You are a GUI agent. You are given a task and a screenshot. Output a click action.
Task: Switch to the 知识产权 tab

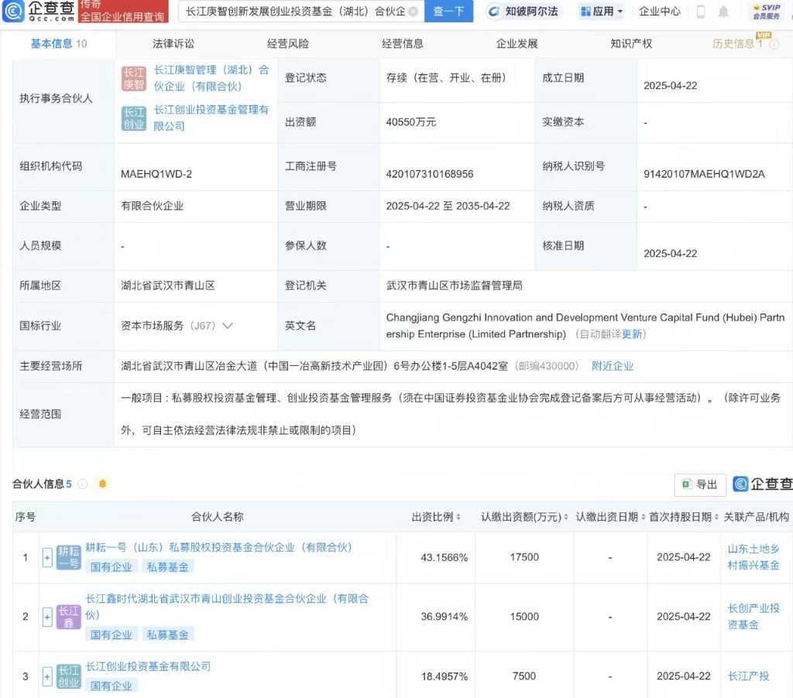point(630,44)
